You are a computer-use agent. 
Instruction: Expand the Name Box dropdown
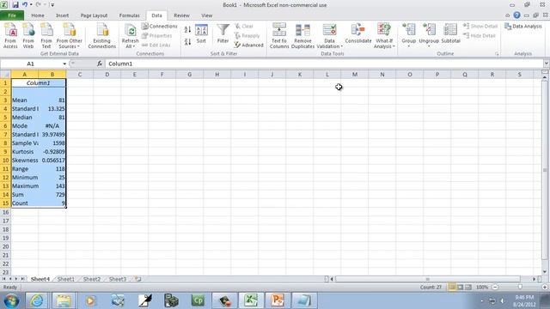[64, 64]
